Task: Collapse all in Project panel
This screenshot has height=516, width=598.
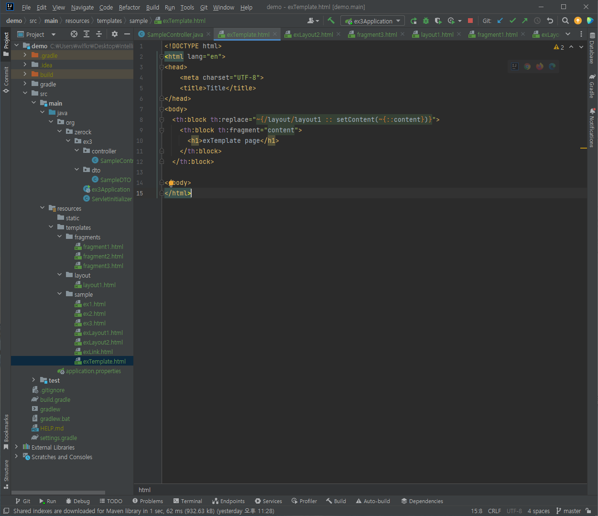Action: (x=99, y=34)
